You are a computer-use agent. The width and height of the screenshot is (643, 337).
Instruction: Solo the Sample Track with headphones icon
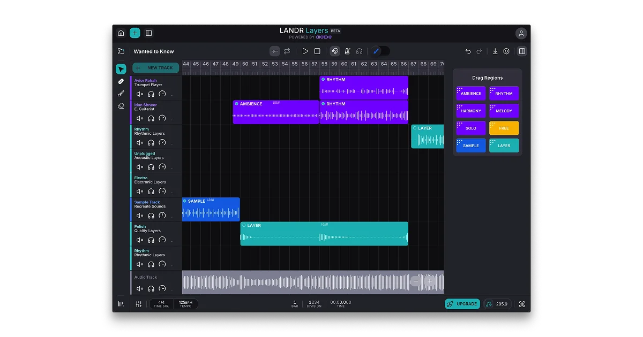(151, 216)
